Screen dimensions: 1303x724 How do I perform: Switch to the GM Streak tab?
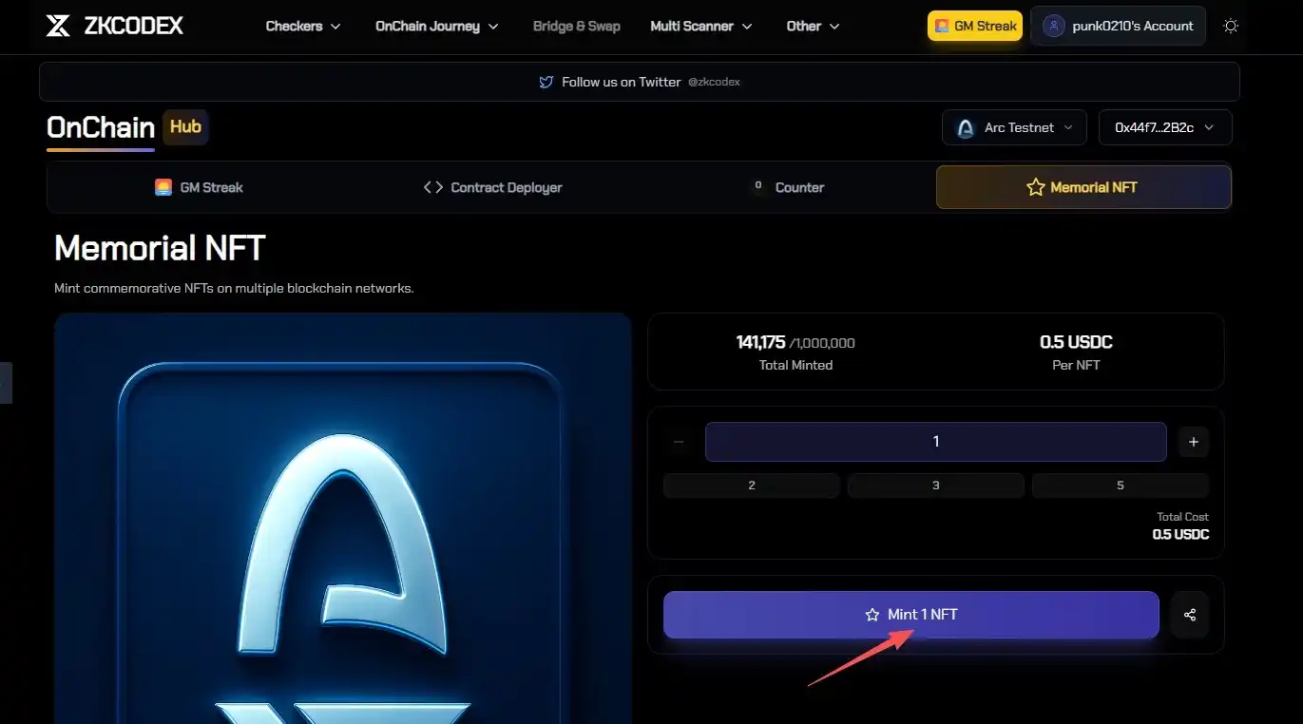tap(200, 187)
